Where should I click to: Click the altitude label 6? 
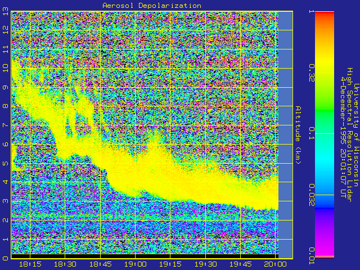pos(6,144)
